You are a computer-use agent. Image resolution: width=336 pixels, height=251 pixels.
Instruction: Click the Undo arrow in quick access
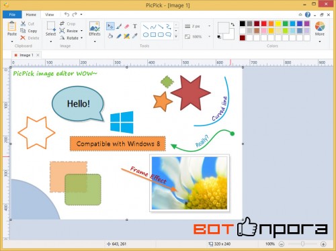click(x=67, y=14)
